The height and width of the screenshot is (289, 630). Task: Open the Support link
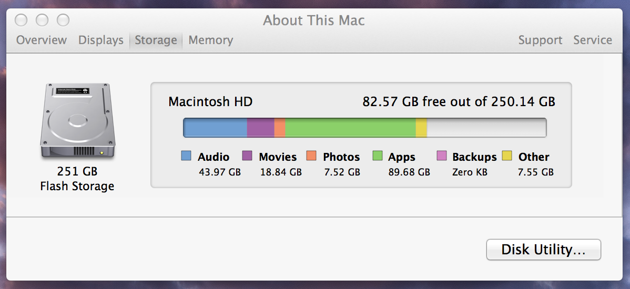[541, 40]
